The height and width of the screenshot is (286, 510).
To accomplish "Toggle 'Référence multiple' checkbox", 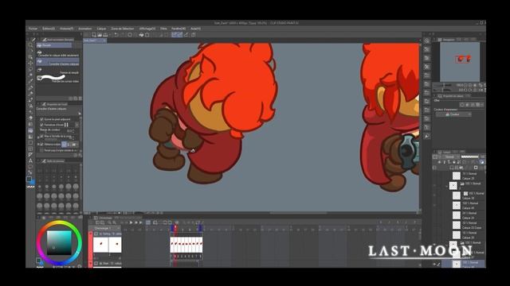I will (41, 145).
